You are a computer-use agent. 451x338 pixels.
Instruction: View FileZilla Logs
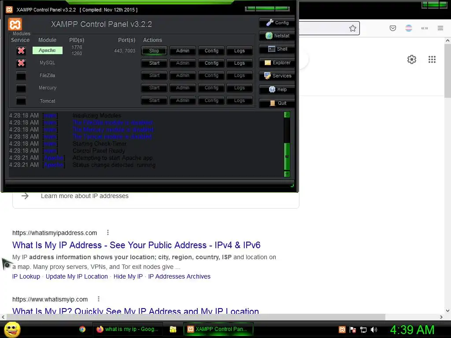click(239, 75)
